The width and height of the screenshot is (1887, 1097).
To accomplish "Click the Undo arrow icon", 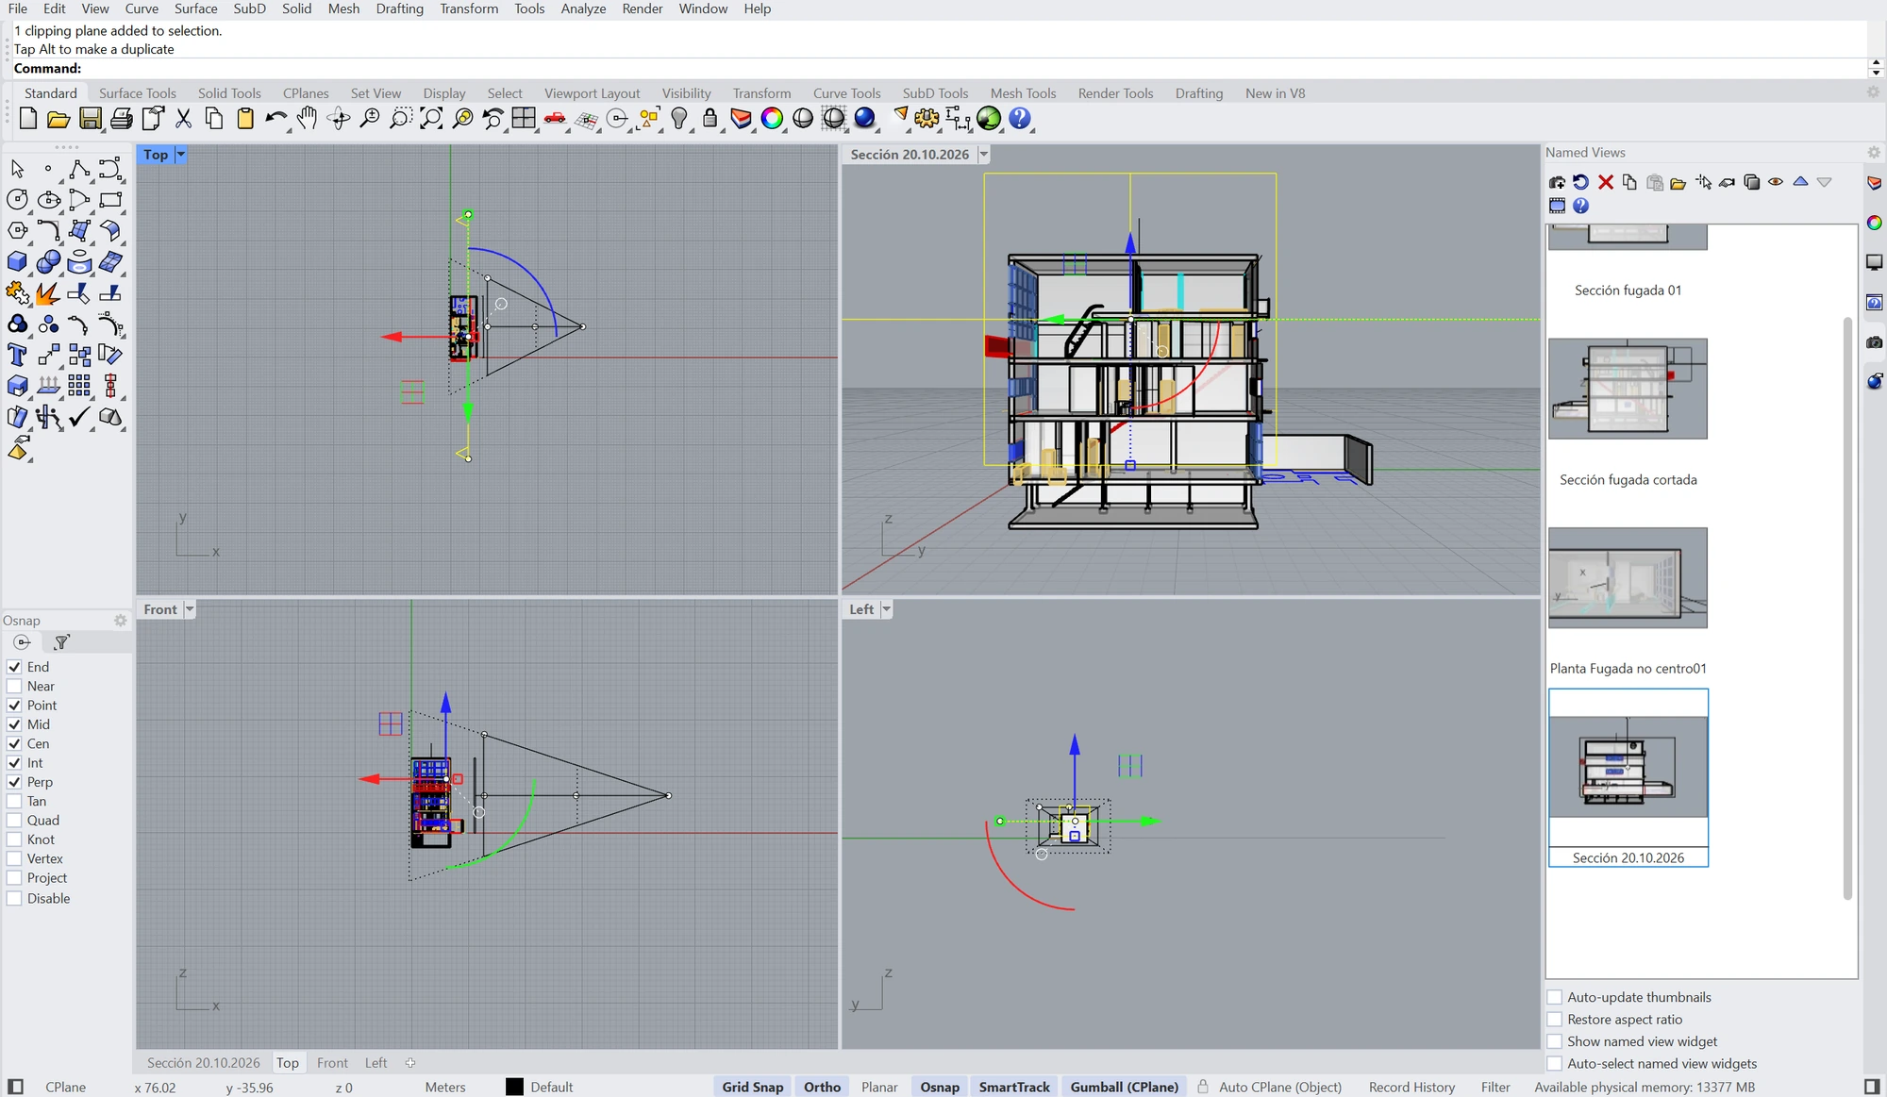I will click(x=276, y=119).
